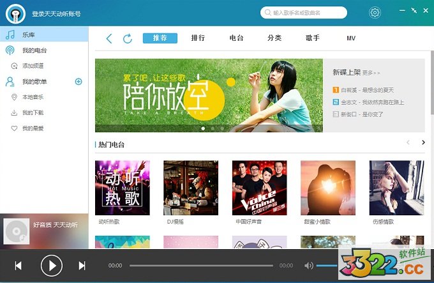Image resolution: width=434 pixels, height=283 pixels.
Task: Skip to previous track
Action: click(x=19, y=266)
